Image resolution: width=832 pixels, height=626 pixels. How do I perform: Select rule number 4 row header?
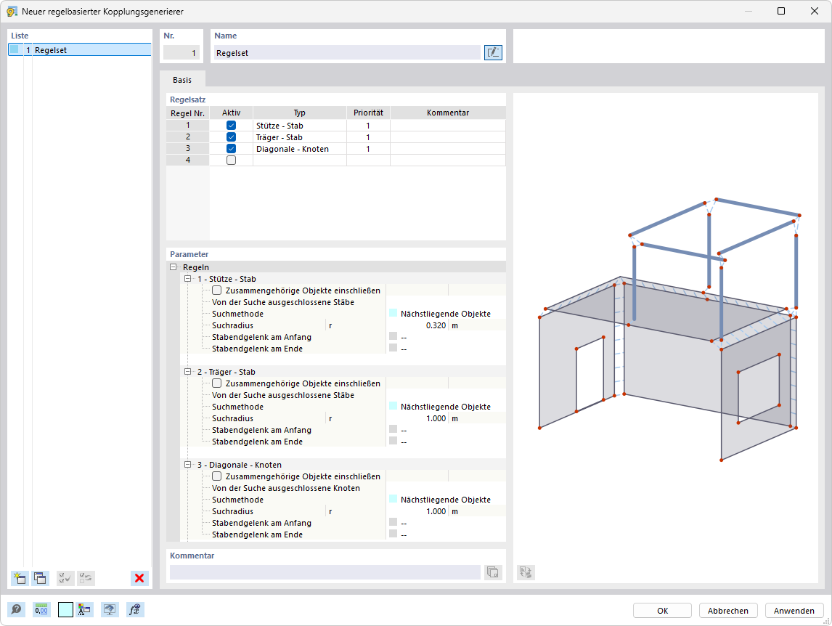tap(188, 160)
